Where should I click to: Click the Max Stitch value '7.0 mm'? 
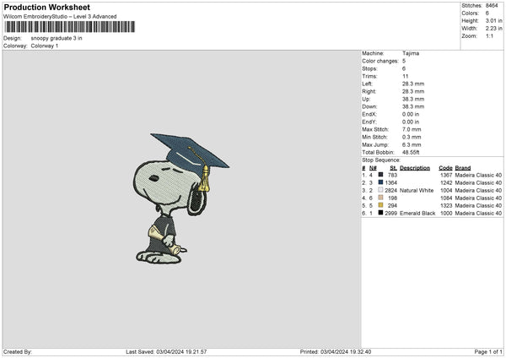(412, 129)
